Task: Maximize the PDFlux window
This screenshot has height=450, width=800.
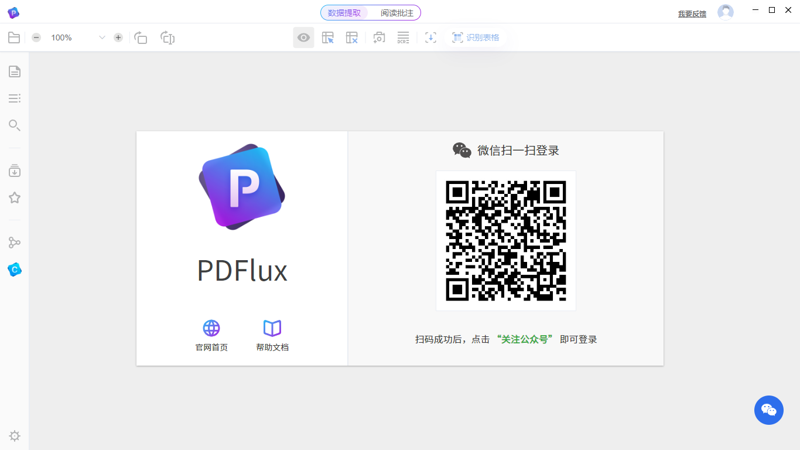Action: pyautogui.click(x=772, y=10)
